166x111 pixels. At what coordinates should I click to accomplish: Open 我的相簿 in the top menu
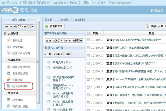[x=27, y=3]
